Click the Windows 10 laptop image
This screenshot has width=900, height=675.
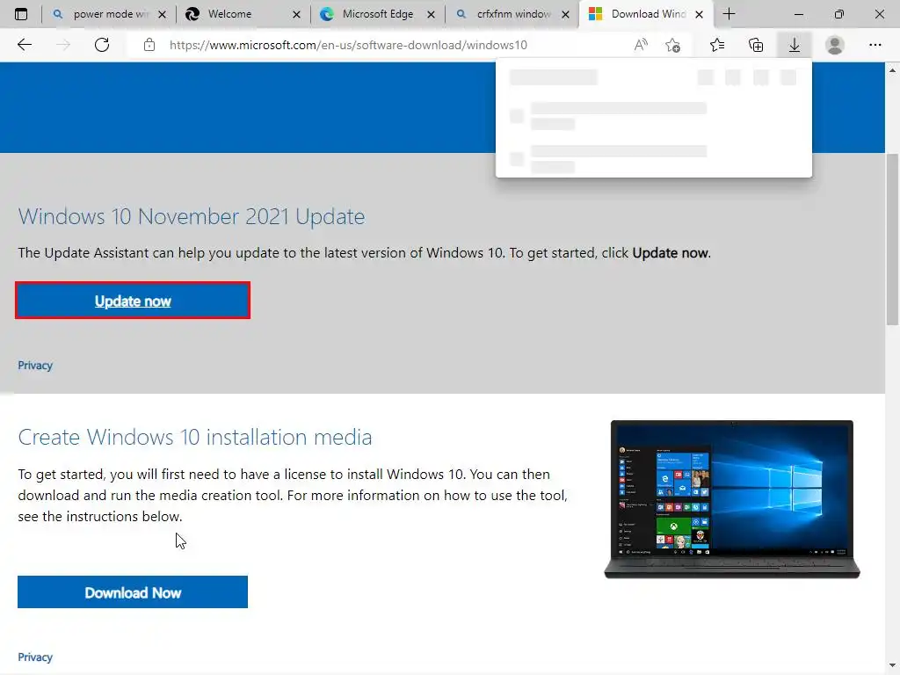732,499
